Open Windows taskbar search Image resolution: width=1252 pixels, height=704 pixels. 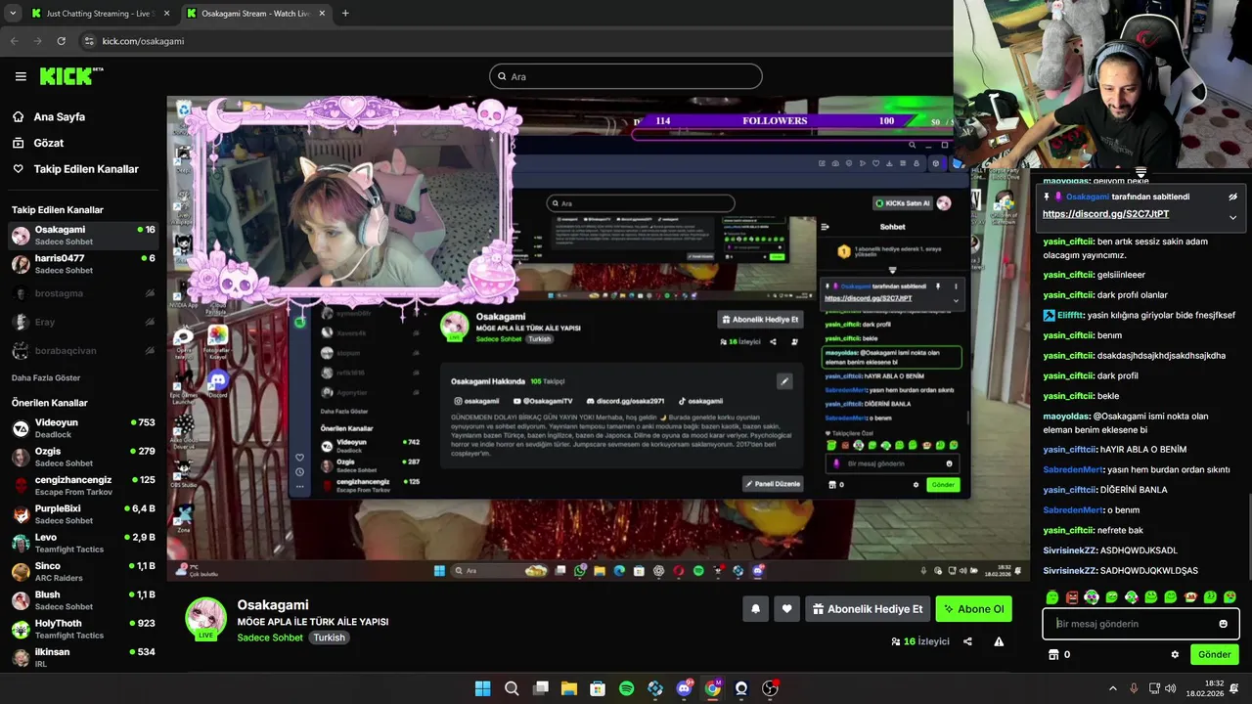point(512,688)
